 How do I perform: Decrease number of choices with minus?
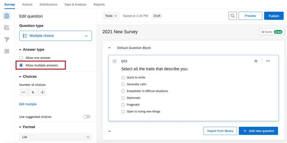coord(23,92)
